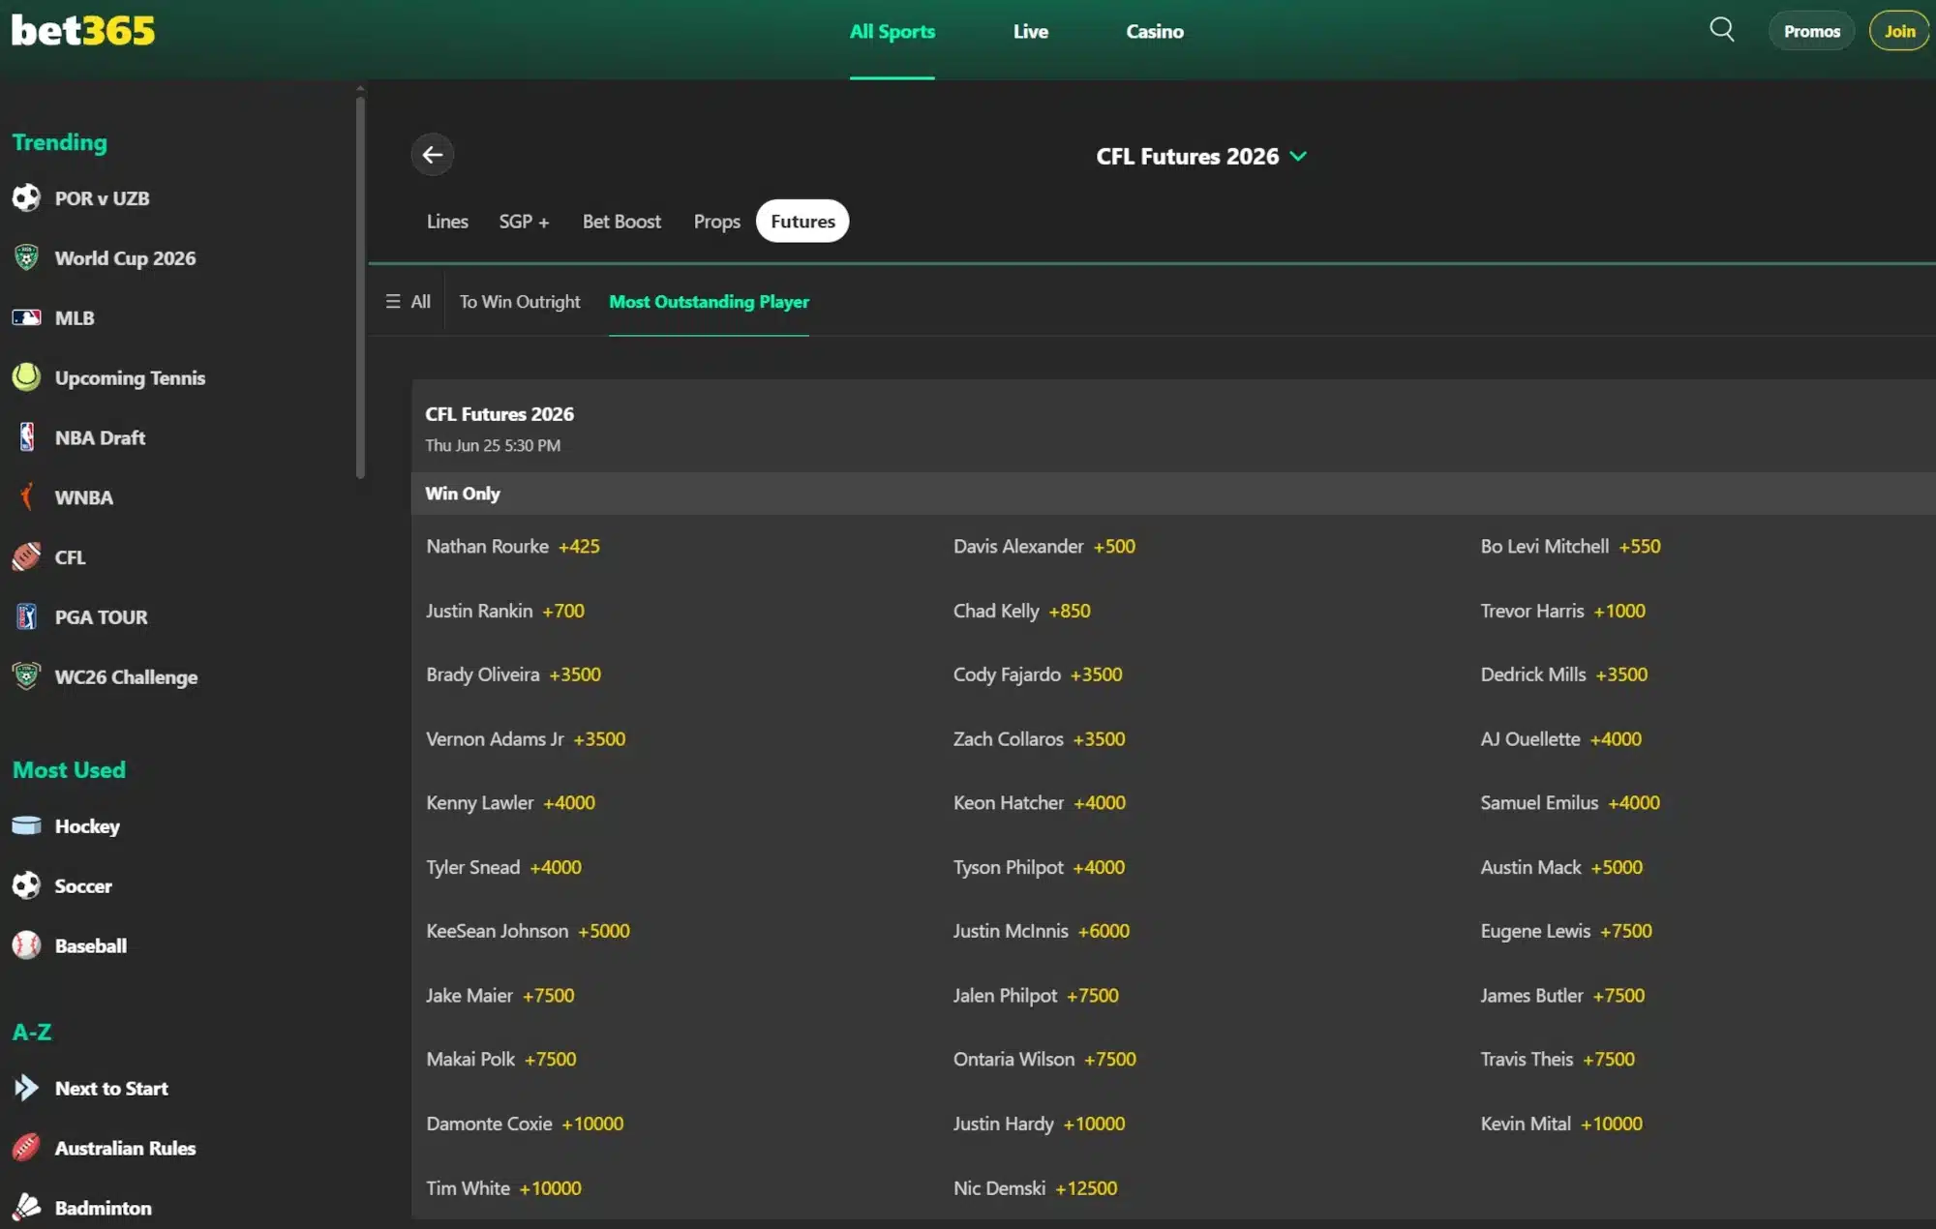Screen dimensions: 1936x1229
Task: Click the bet365 logo
Action: point(83,31)
